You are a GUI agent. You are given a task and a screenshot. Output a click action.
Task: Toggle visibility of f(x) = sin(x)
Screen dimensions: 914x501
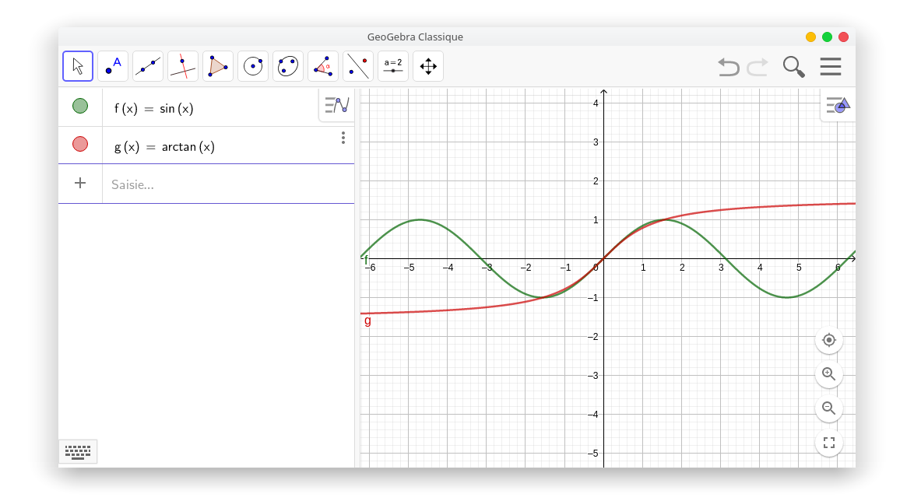[x=80, y=106]
